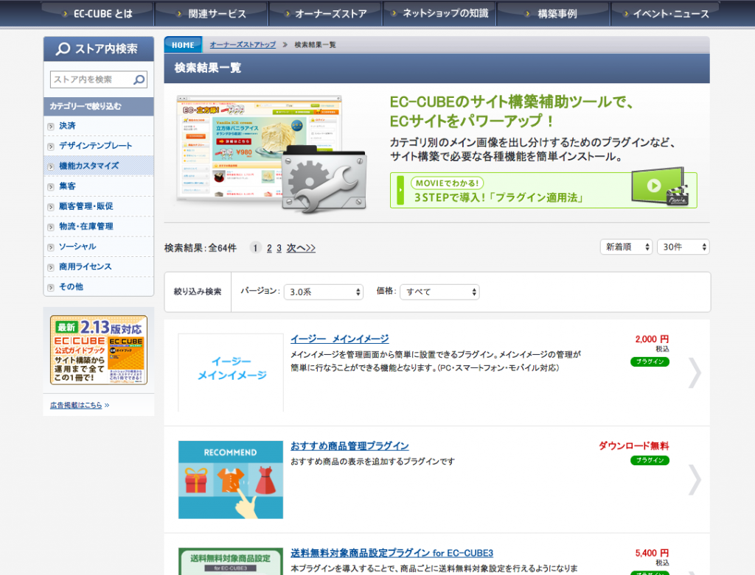Click the right chevron on the おすすめ商品管理プラグイン row
755x575 pixels.
695,480
